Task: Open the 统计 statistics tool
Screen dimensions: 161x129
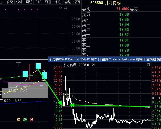Action: click(19, 2)
